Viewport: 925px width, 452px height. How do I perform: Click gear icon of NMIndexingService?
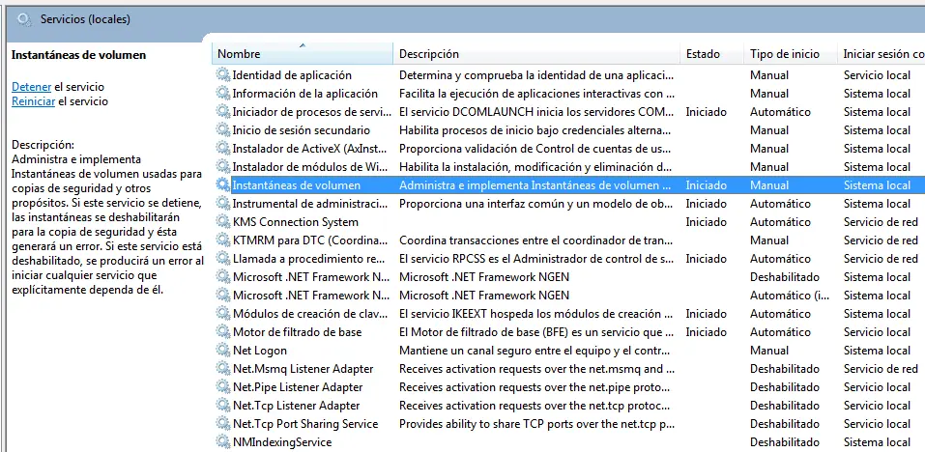pyautogui.click(x=223, y=441)
